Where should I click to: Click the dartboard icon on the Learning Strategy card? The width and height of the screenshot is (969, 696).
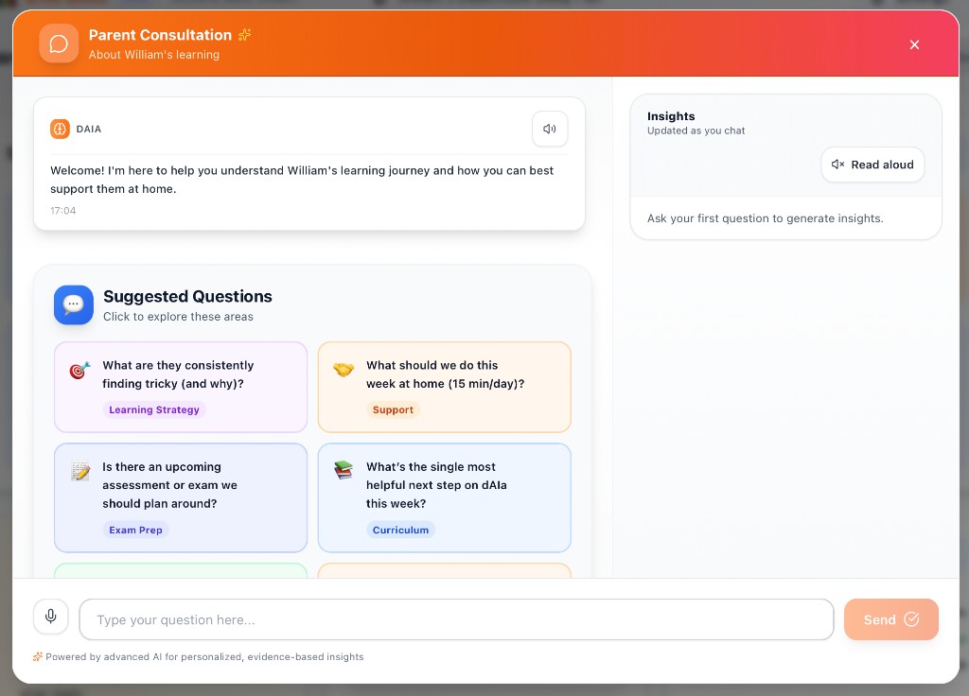tap(79, 371)
